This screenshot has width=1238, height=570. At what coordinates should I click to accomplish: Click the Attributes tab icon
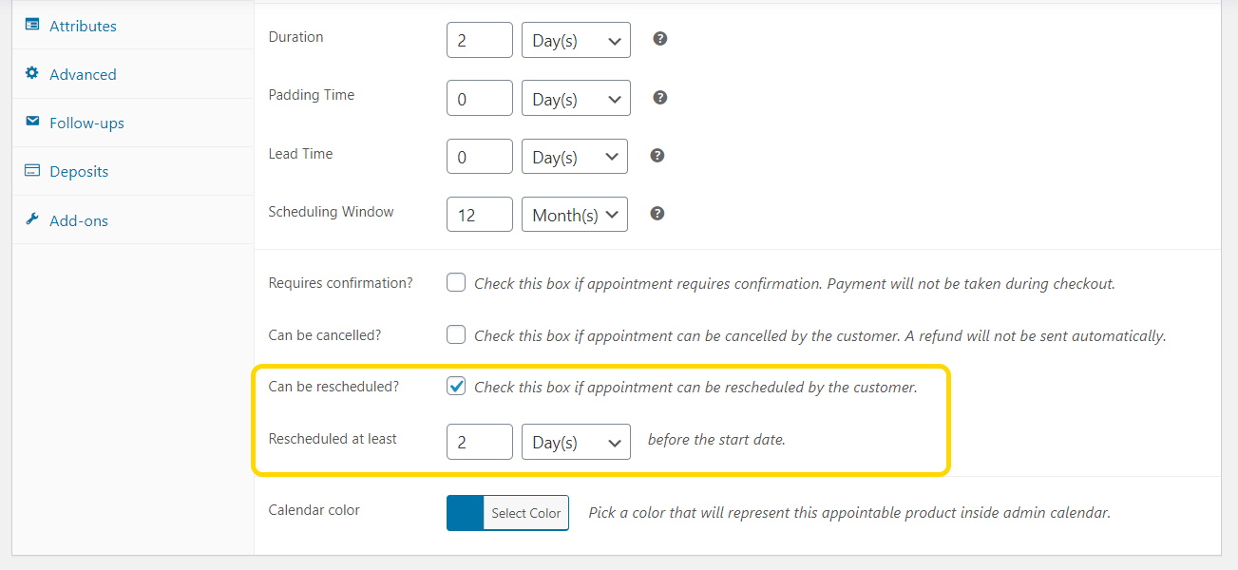tap(31, 26)
